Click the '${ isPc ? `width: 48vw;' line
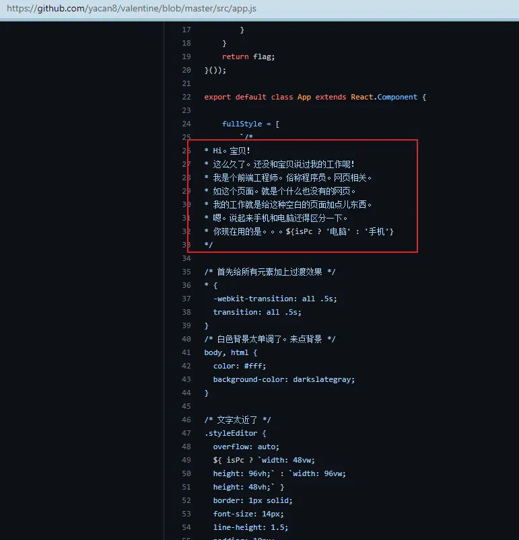Viewport: 519px width, 540px height. [x=264, y=460]
